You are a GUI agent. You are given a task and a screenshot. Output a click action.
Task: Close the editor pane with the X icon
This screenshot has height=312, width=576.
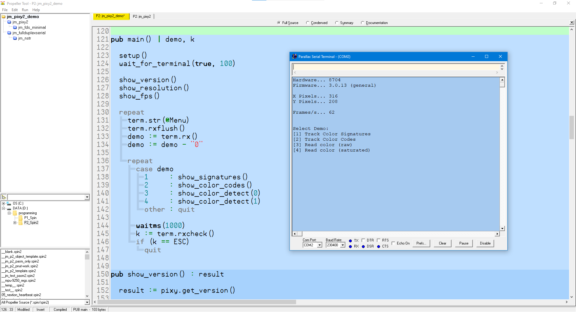click(x=572, y=22)
